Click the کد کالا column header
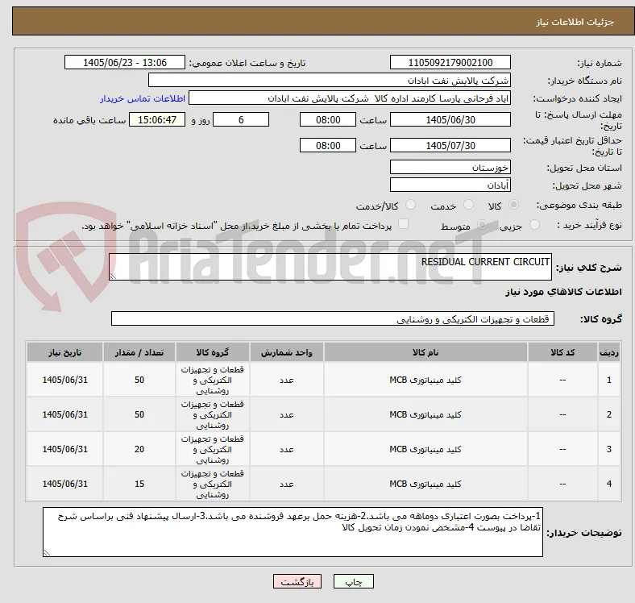Screen dimensions: 635x603 (x=562, y=352)
